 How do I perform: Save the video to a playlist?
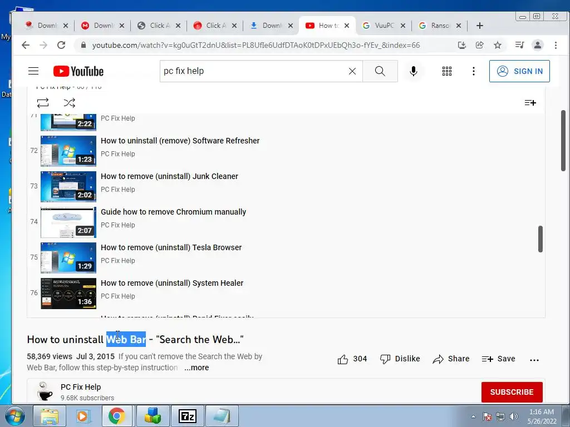coord(498,359)
